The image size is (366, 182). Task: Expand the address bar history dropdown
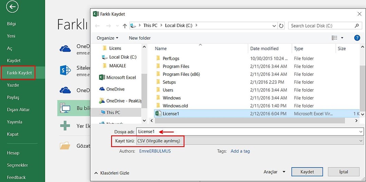click(274, 26)
